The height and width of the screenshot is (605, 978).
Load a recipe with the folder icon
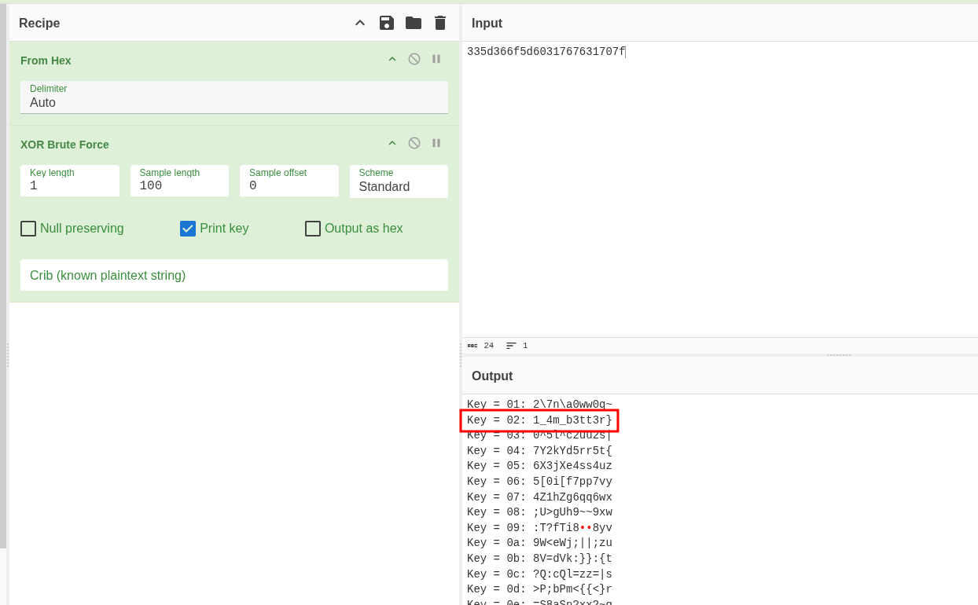(414, 23)
